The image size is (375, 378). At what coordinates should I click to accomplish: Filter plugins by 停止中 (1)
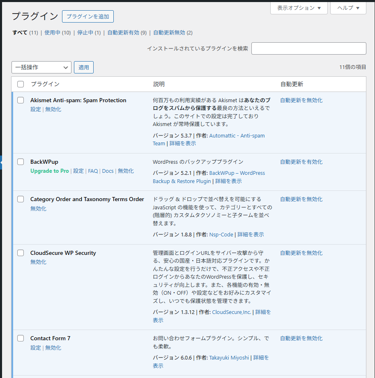(89, 32)
